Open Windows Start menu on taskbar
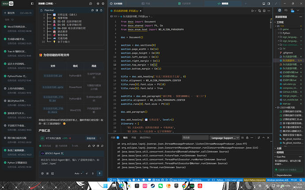The height and width of the screenshot is (190, 305). pyautogui.click(x=106, y=186)
